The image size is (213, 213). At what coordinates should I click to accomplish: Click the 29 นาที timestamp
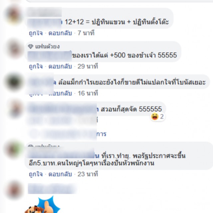click(88, 67)
